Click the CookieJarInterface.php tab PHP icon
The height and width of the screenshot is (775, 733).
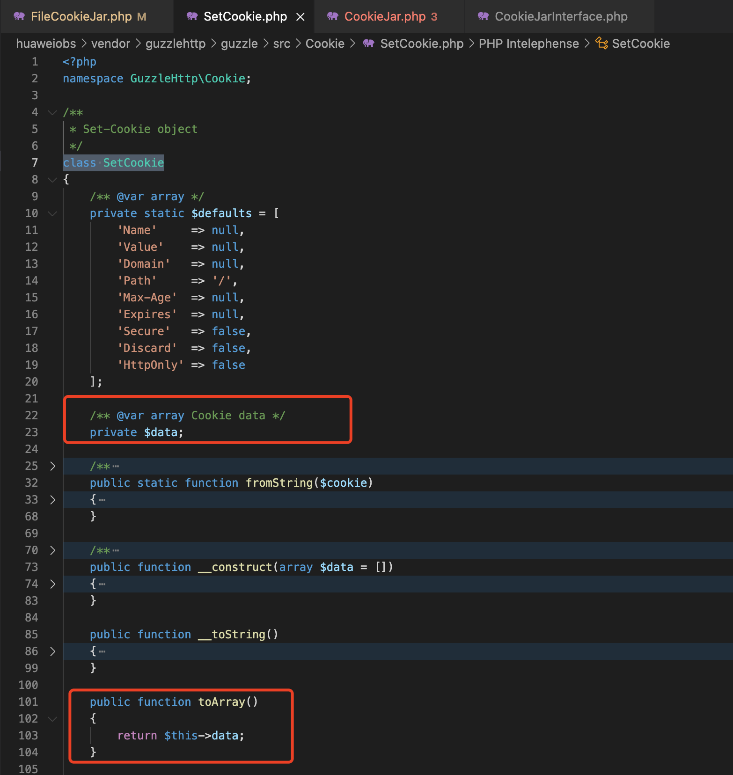[484, 16]
